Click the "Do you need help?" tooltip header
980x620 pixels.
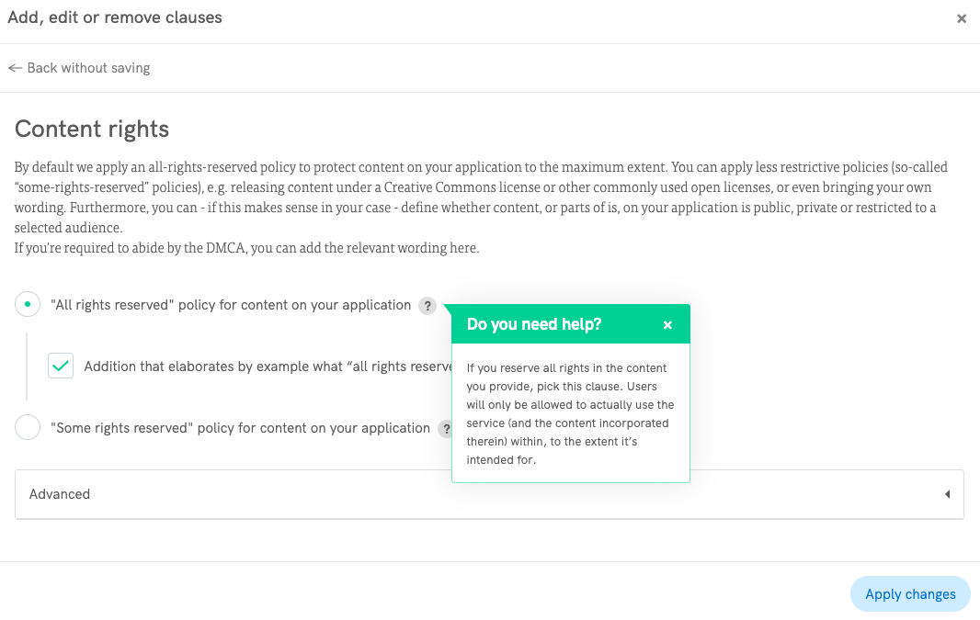click(x=534, y=324)
